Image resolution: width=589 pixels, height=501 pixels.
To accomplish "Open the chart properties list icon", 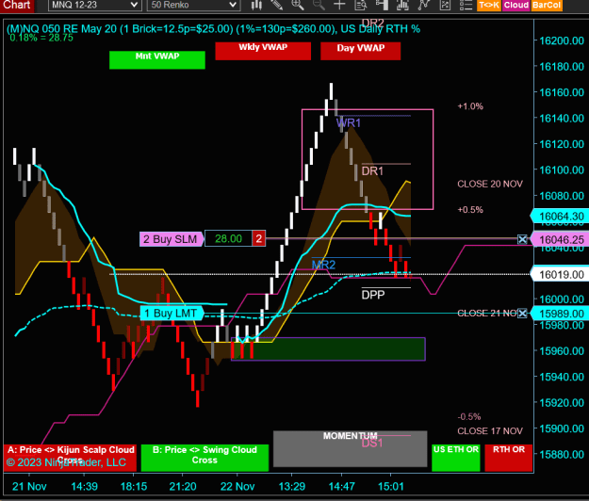I will (x=466, y=5).
